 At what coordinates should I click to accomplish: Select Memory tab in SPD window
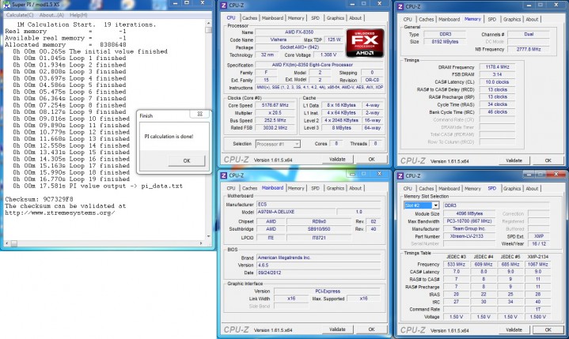[x=472, y=189]
